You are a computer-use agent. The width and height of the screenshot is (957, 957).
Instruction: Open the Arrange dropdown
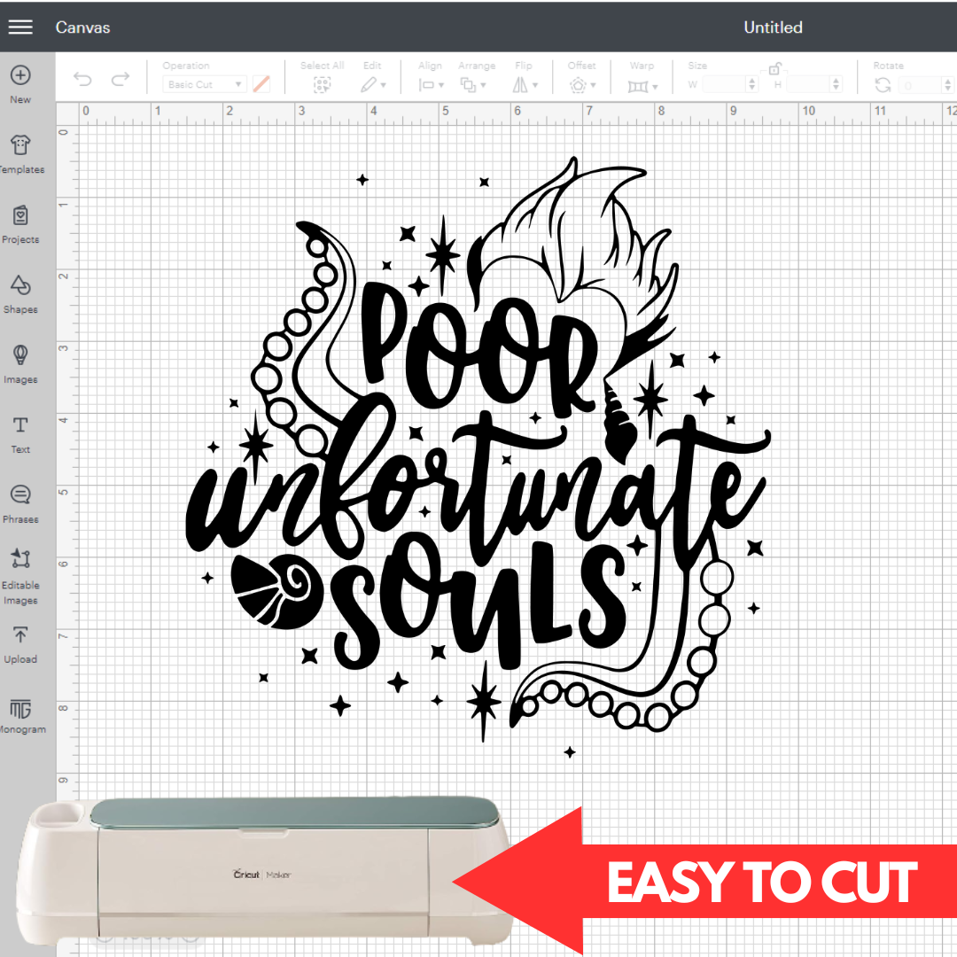tap(473, 85)
